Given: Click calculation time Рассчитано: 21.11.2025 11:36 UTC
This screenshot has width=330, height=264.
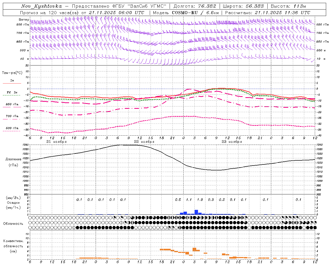Looking at the screenshot, I should [x=268, y=13].
